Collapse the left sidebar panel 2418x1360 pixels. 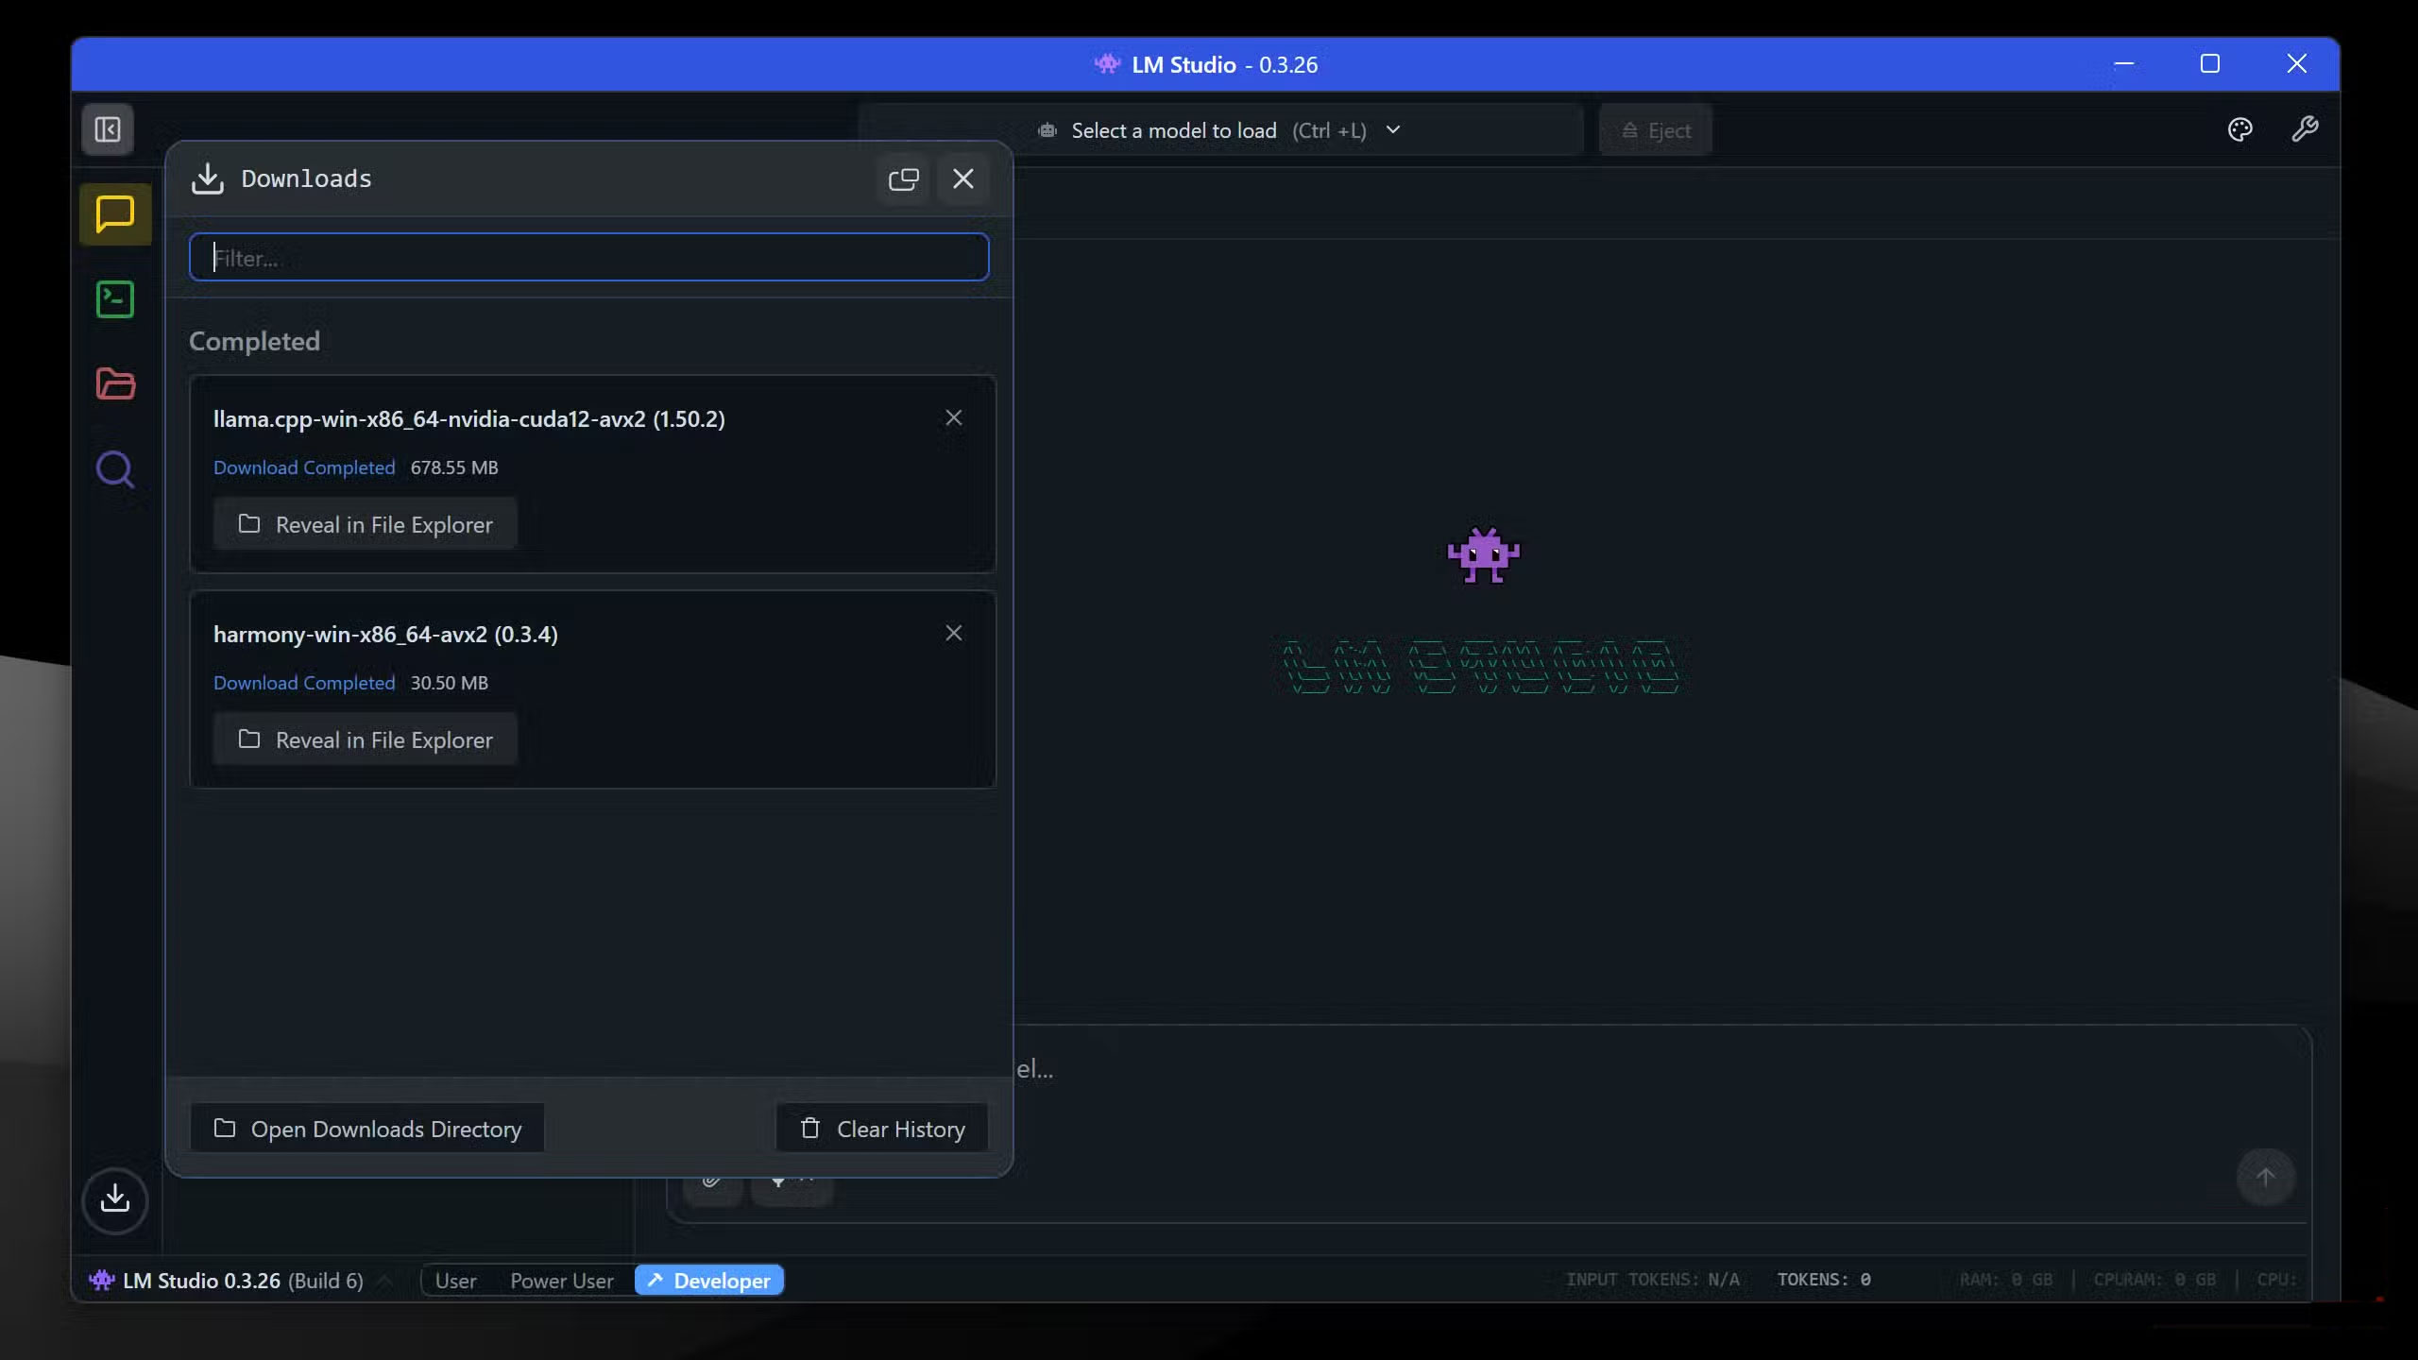pyautogui.click(x=107, y=129)
